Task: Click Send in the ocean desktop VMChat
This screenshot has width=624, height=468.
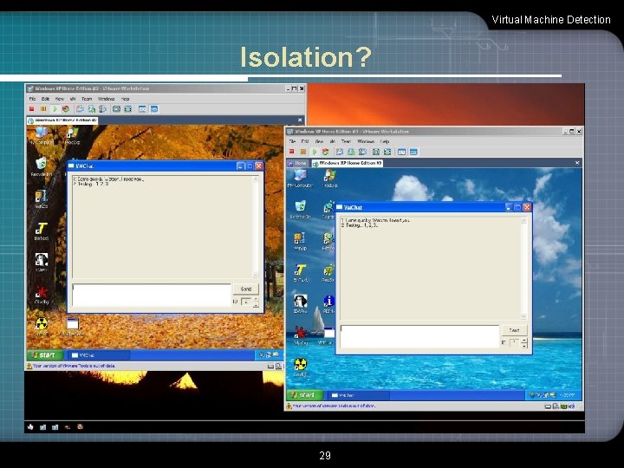Action: 514,330
